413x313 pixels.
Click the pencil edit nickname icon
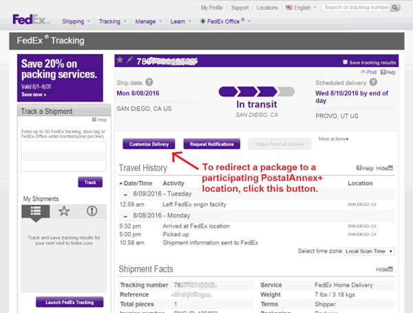(129, 60)
